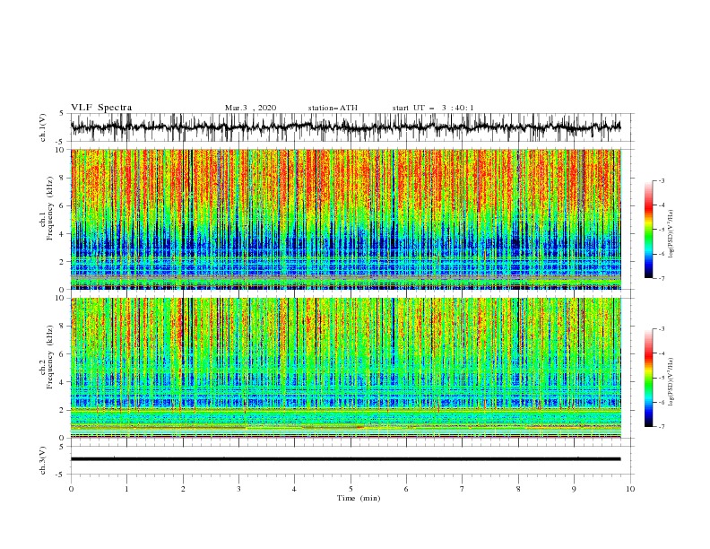
Task: Click the time axis tick label "9"
Action: pyautogui.click(x=574, y=489)
